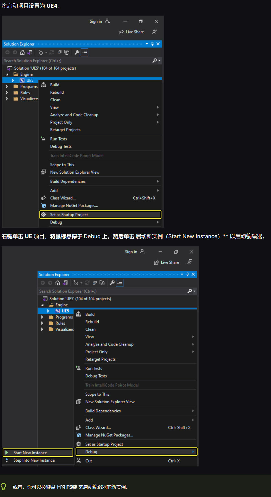Open window position dropdown in upper Solution Explorer title
271x497 pixels.
pos(147,44)
